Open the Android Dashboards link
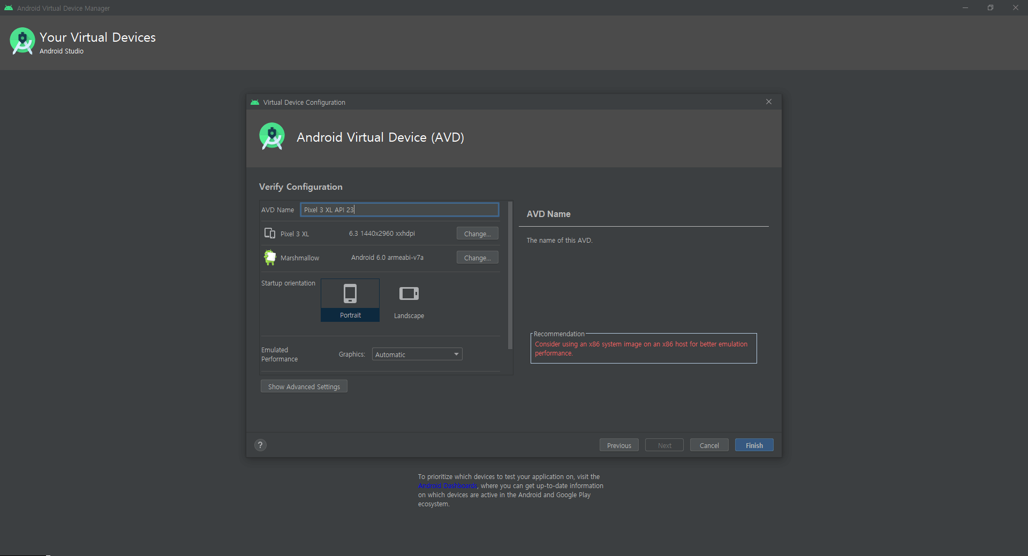This screenshot has height=556, width=1028. [x=448, y=486]
